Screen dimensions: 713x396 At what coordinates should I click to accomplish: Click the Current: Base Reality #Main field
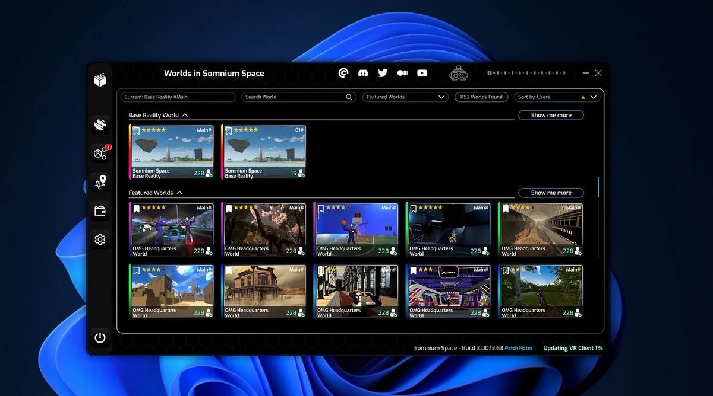click(x=178, y=97)
